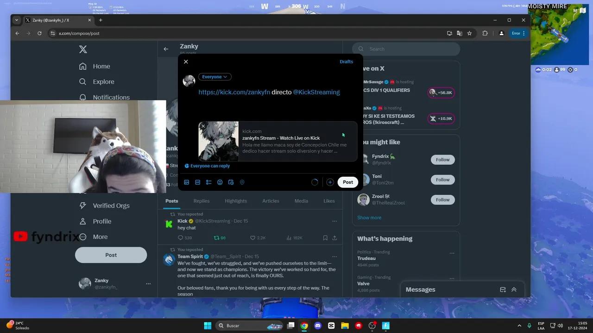Search tabs with the Chrome tab dropdown
This screenshot has width=593, height=333.
(x=17, y=20)
